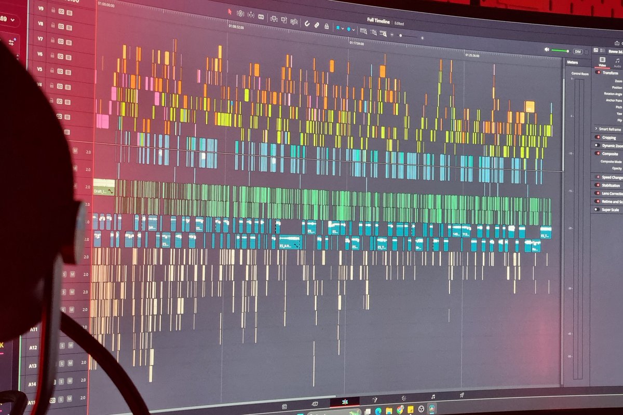This screenshot has width=623, height=415.
Task: Open File Explorer from Windows taskbar
Action: click(389, 411)
